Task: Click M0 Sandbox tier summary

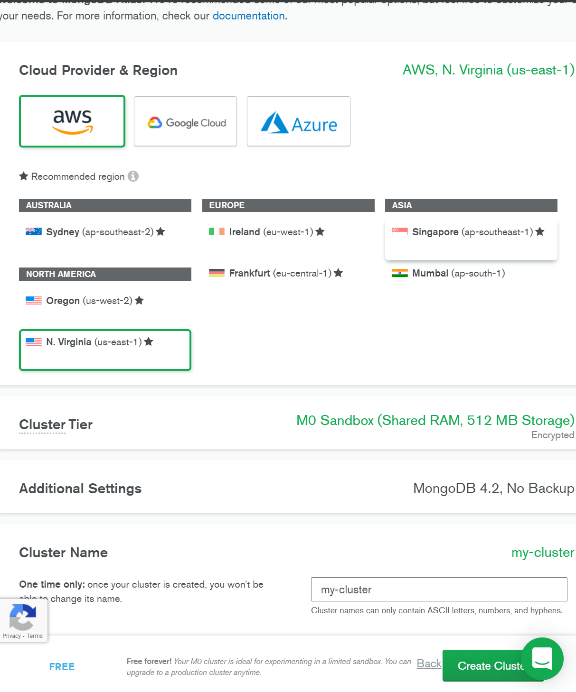Action: pos(435,420)
